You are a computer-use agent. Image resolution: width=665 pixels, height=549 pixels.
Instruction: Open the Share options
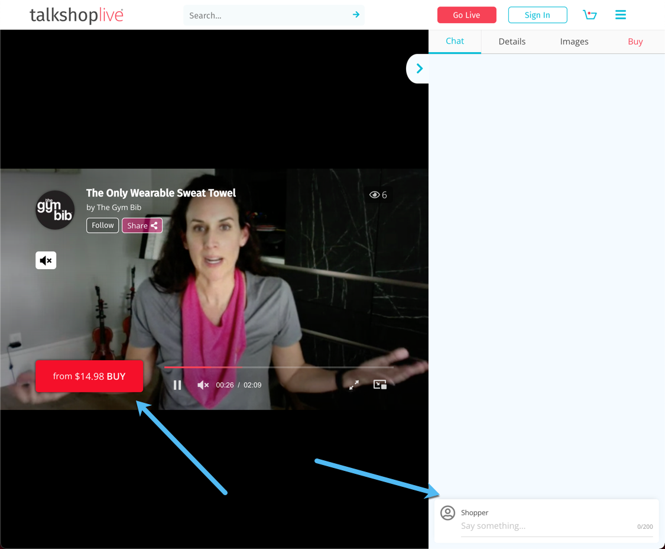coord(142,225)
